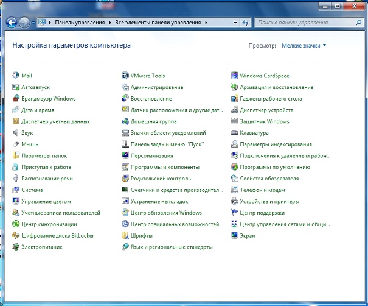
Task: Open the Windows CardSpace icon
Action: [234, 75]
